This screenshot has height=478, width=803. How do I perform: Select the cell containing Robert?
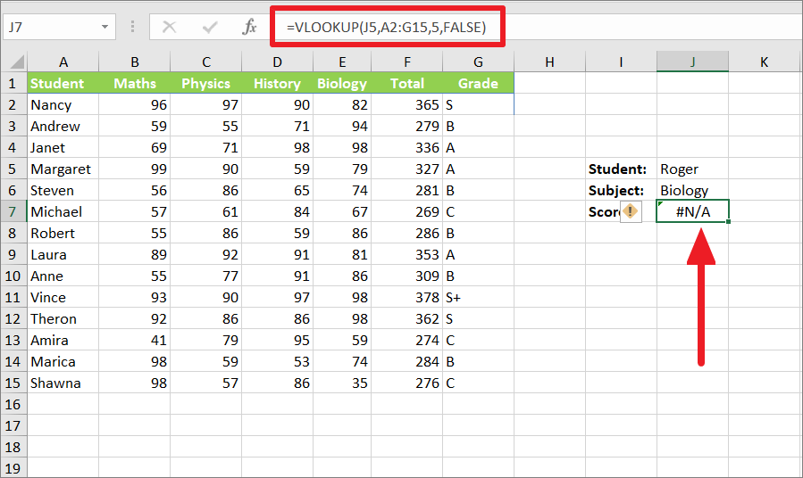tap(63, 233)
